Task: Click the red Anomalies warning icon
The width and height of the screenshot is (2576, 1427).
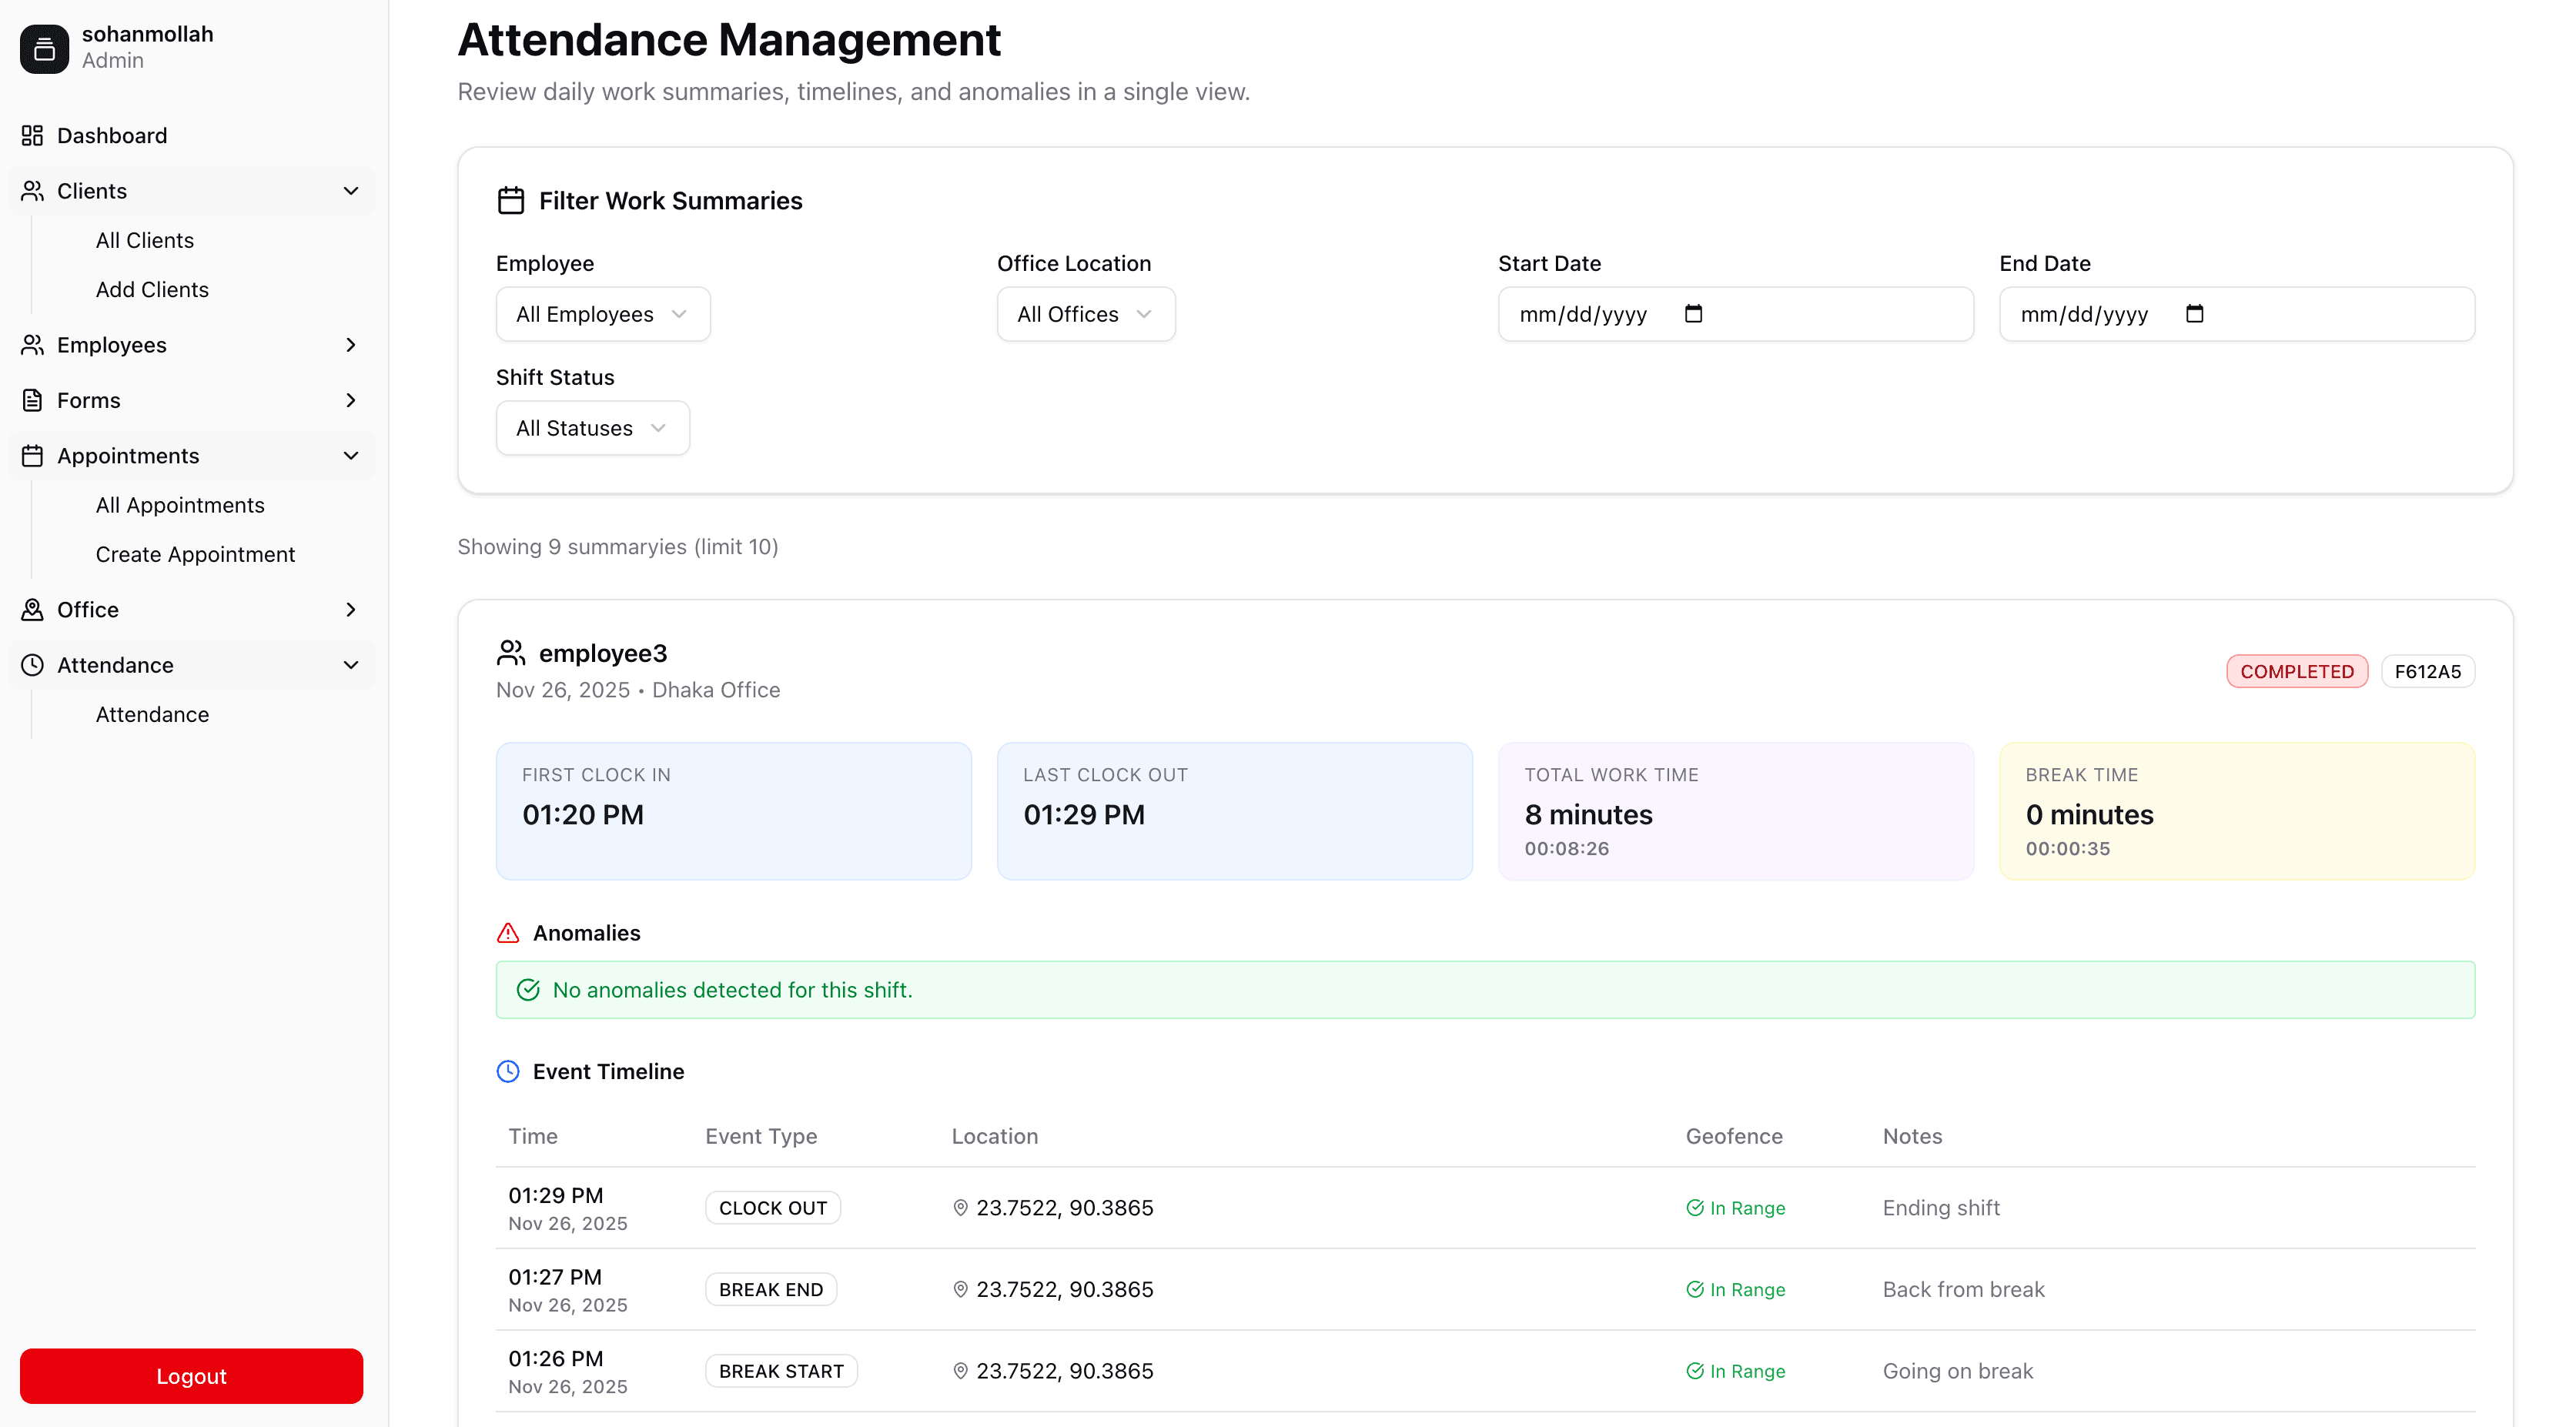Action: [x=508, y=932]
